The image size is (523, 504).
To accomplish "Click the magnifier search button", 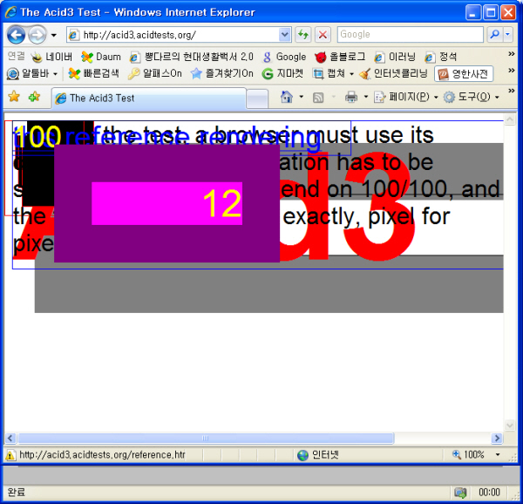I will coord(495,34).
